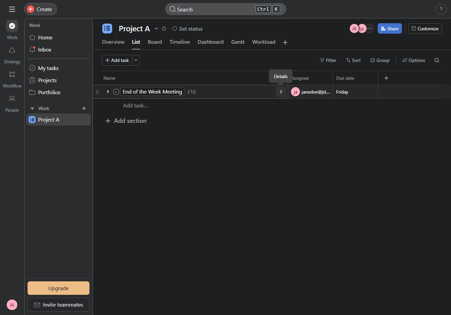Click the Customize button
The height and width of the screenshot is (315, 451).
[x=425, y=29]
